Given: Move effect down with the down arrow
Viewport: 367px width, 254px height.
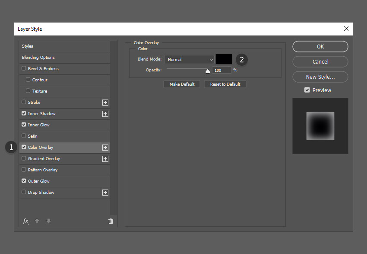Looking at the screenshot, I should 48,221.
